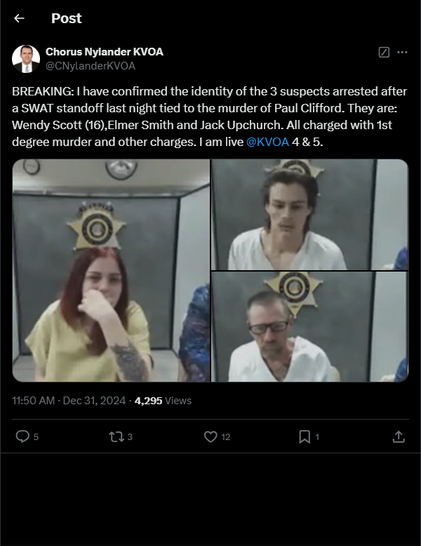Click the display name Chorus Nylander KVOA

pyautogui.click(x=105, y=52)
